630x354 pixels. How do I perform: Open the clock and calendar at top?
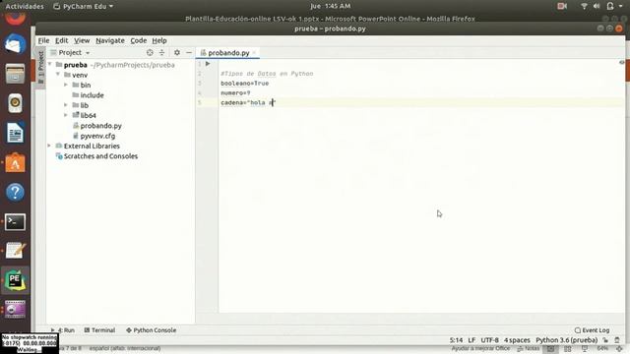[331, 6]
